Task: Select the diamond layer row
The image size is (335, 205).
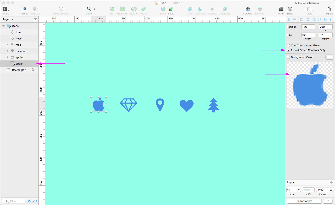Action: coord(19,51)
